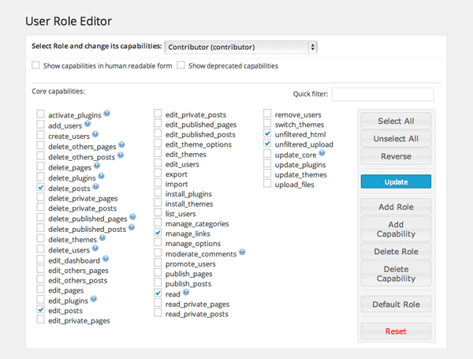
Task: Click help icon beside delete_plugins
Action: [x=102, y=176]
